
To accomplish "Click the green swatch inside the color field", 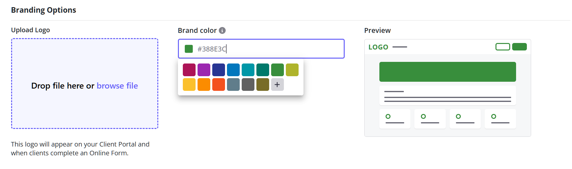I will point(189,49).
